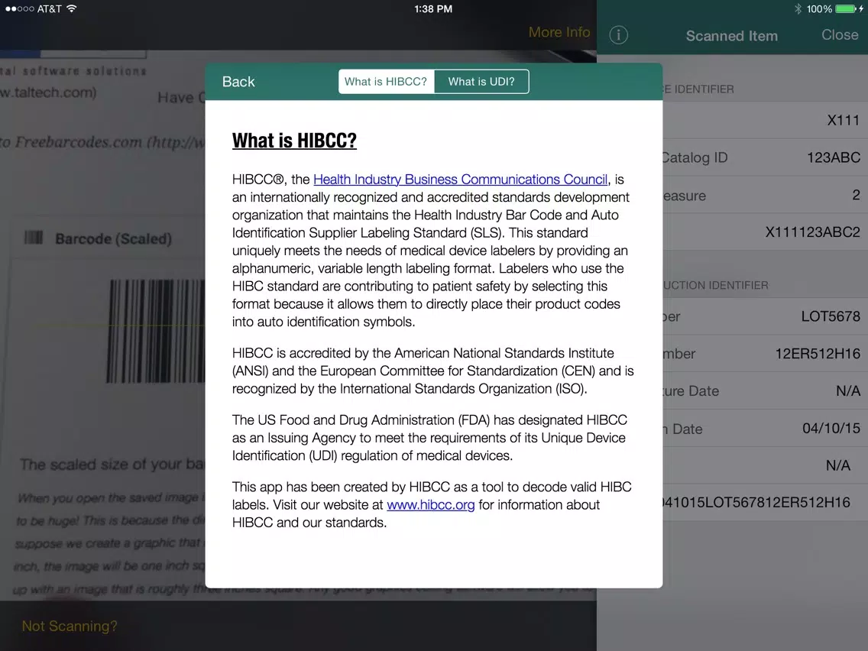Tap the What is HIBCC? heading
This screenshot has width=868, height=651.
coord(294,141)
